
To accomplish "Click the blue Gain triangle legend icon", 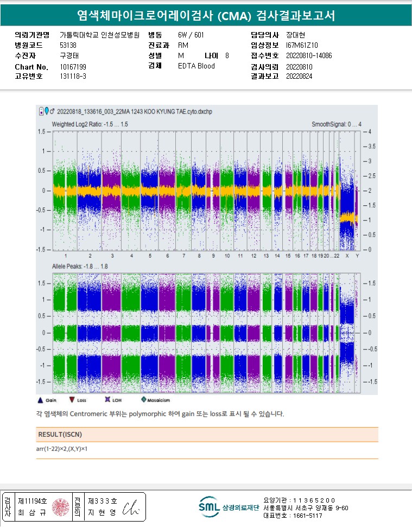I will 40,400.
